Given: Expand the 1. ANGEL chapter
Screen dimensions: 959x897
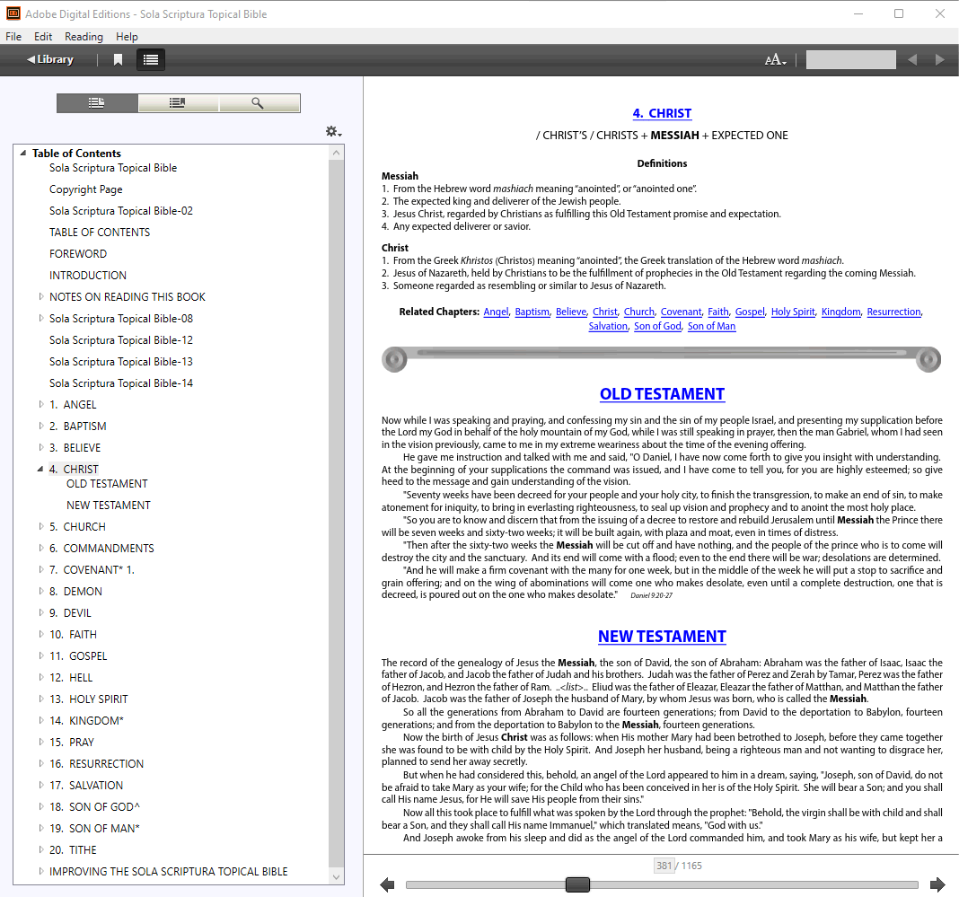Looking at the screenshot, I should [41, 404].
